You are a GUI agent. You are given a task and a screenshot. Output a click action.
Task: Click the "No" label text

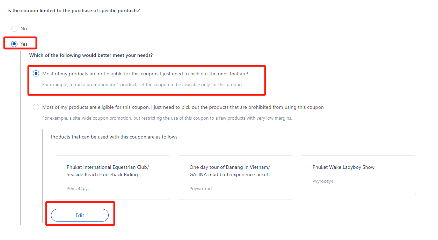[24, 29]
